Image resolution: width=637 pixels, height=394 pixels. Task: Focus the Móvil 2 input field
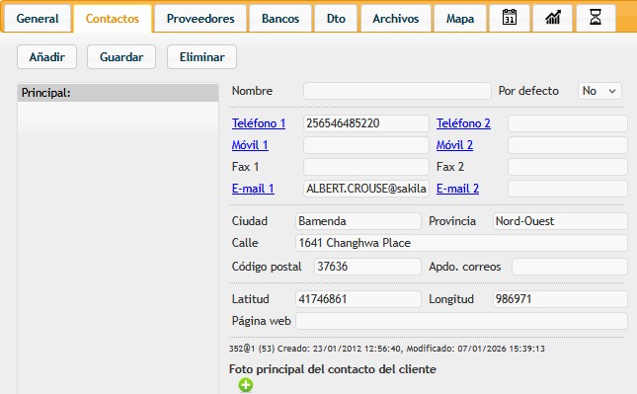(x=568, y=145)
